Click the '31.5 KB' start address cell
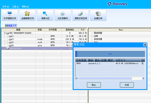 point(70,36)
